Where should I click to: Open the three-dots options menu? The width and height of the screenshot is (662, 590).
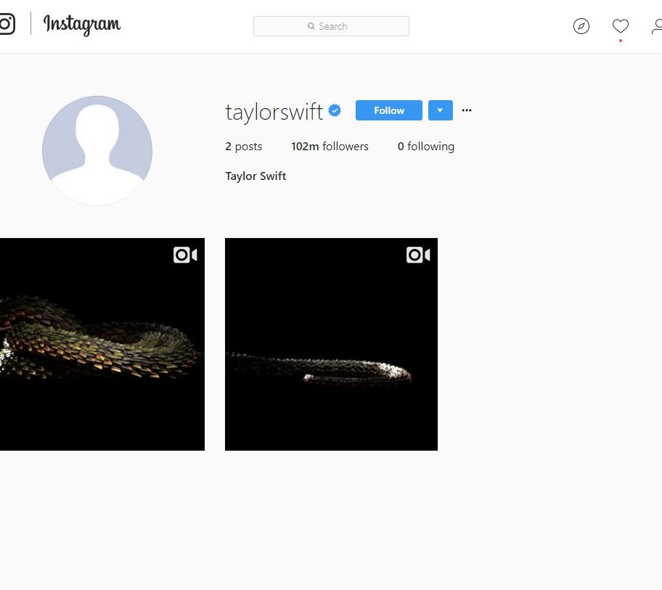(x=467, y=110)
